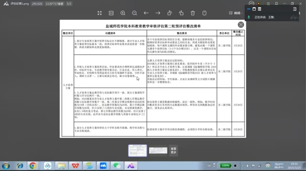Rotate the image clockwise
Viewport: 306px width, 171px height.
[181, 13]
